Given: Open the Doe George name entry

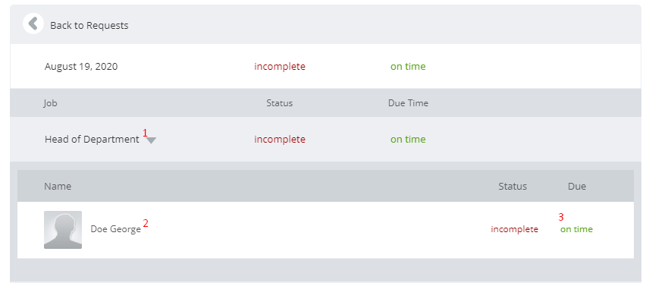Looking at the screenshot, I should pos(116,229).
